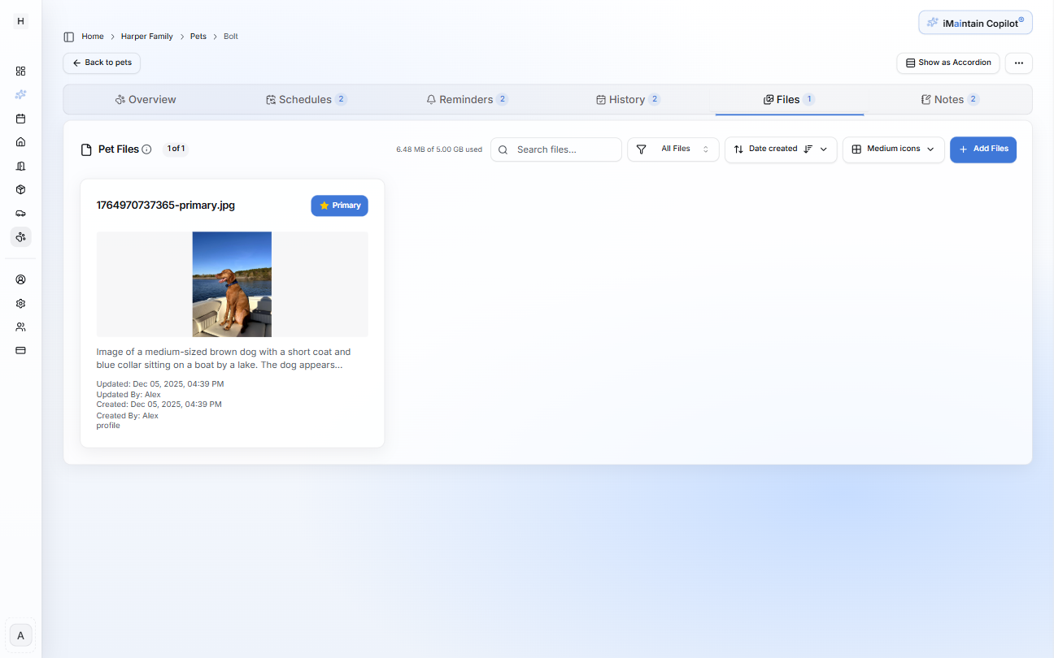Click the info icon beside Pet Files
This screenshot has width=1054, height=658.
pos(147,149)
